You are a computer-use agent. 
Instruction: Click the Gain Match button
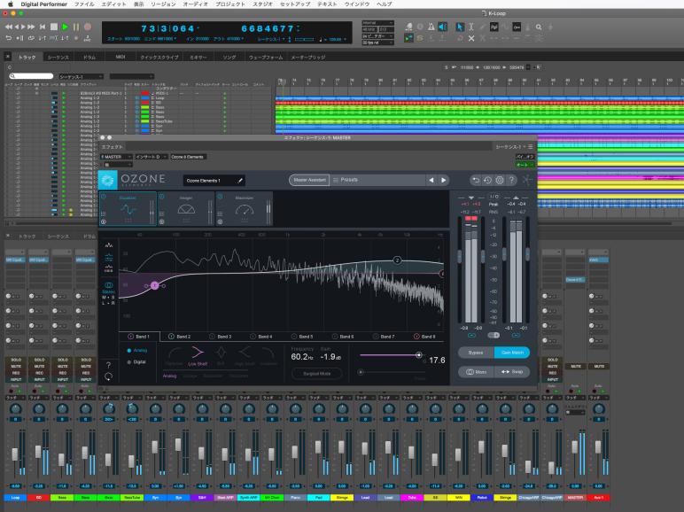512,353
